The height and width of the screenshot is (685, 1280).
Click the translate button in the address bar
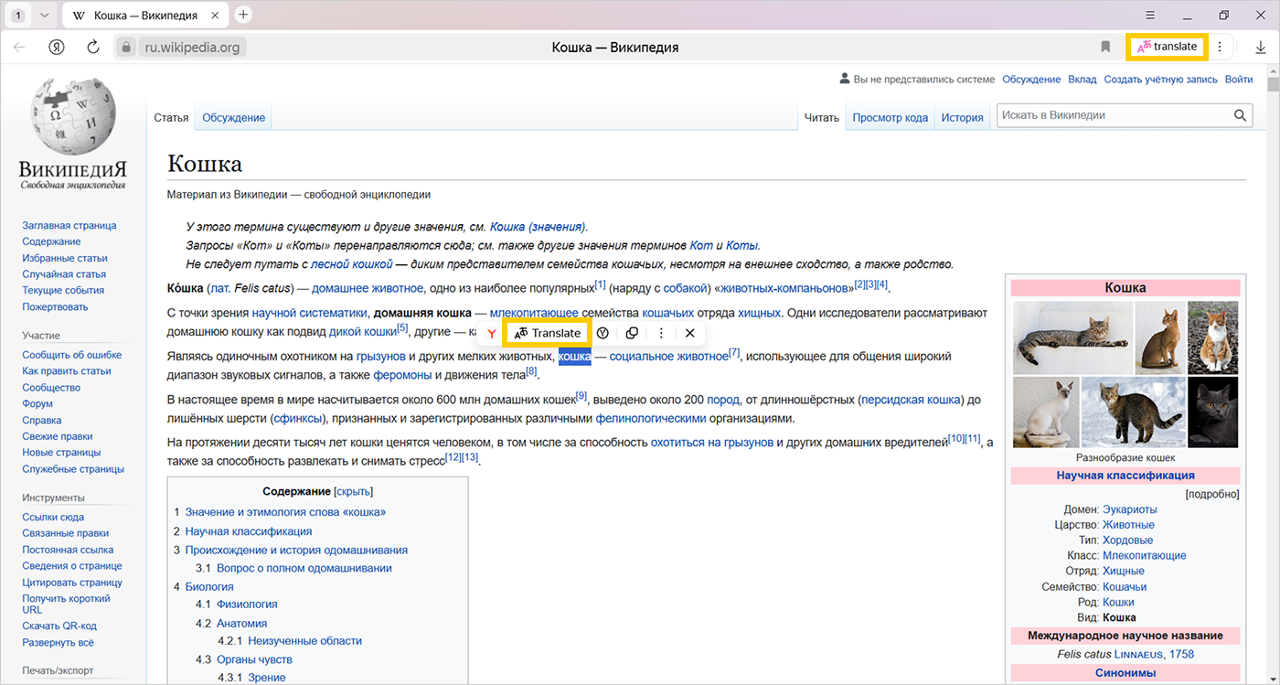click(x=1167, y=47)
